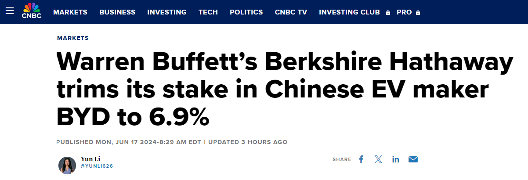The width and height of the screenshot is (528, 180).
Task: Open CNBC TV from the navigation
Action: click(291, 12)
